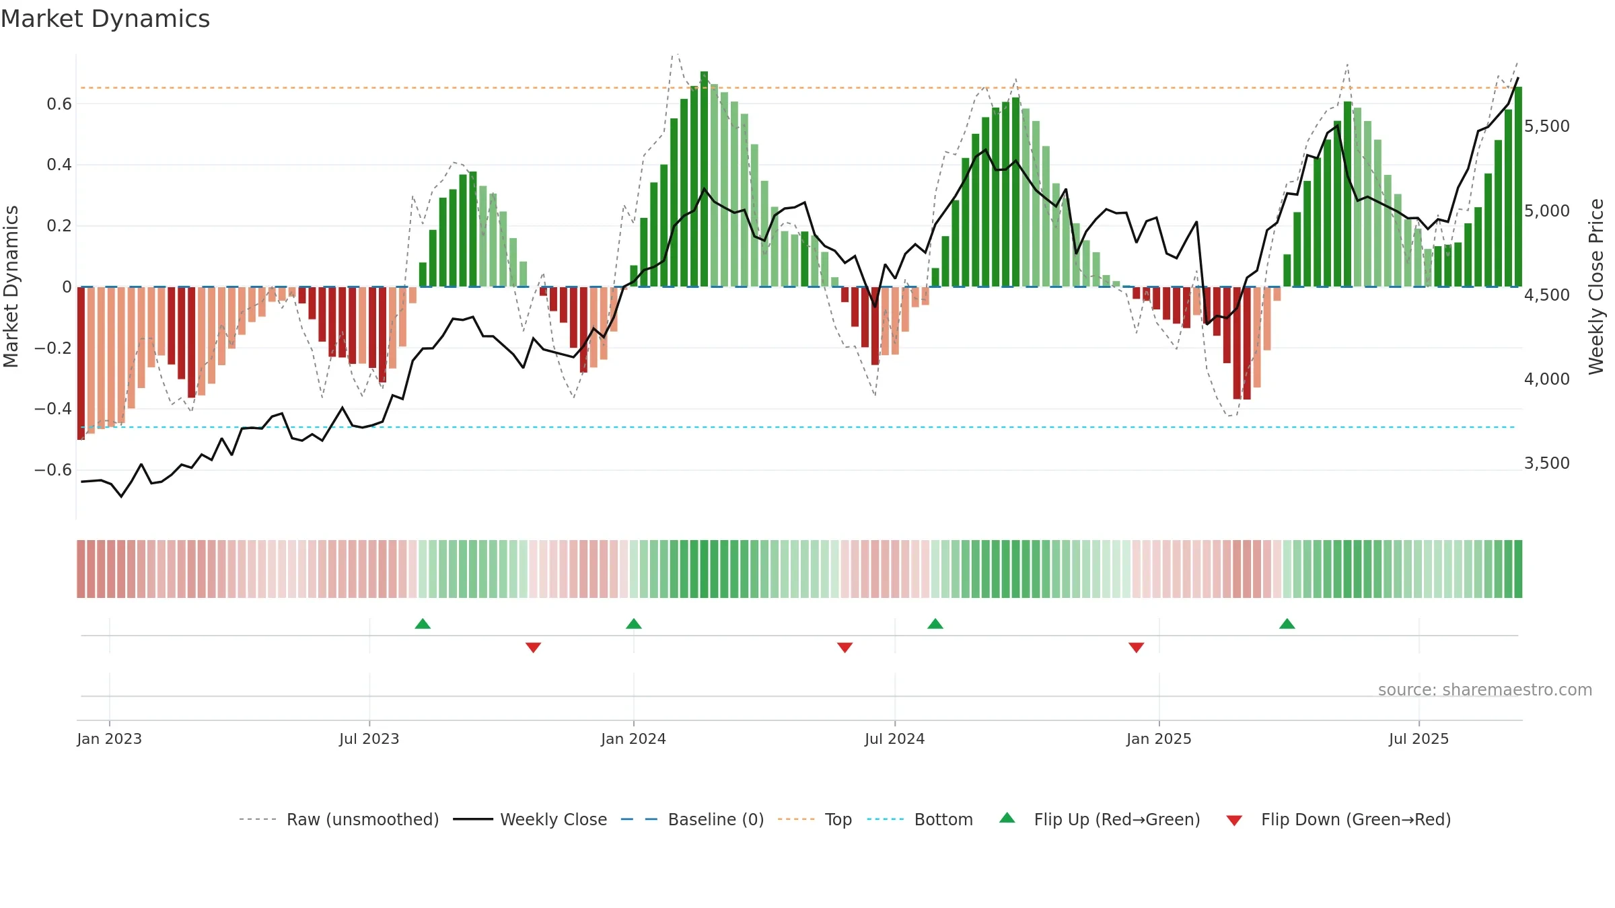Click the −0.2 left axis tick label
The image size is (1615, 908).
point(53,348)
